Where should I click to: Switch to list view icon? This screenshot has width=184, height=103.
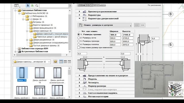[x=69, y=62]
